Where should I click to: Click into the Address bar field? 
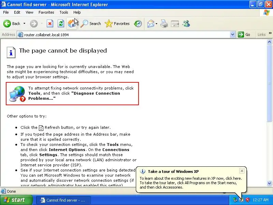coord(126,35)
